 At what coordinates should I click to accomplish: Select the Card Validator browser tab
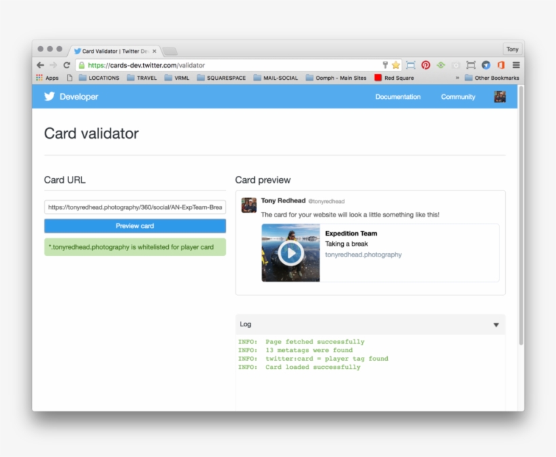tap(114, 51)
